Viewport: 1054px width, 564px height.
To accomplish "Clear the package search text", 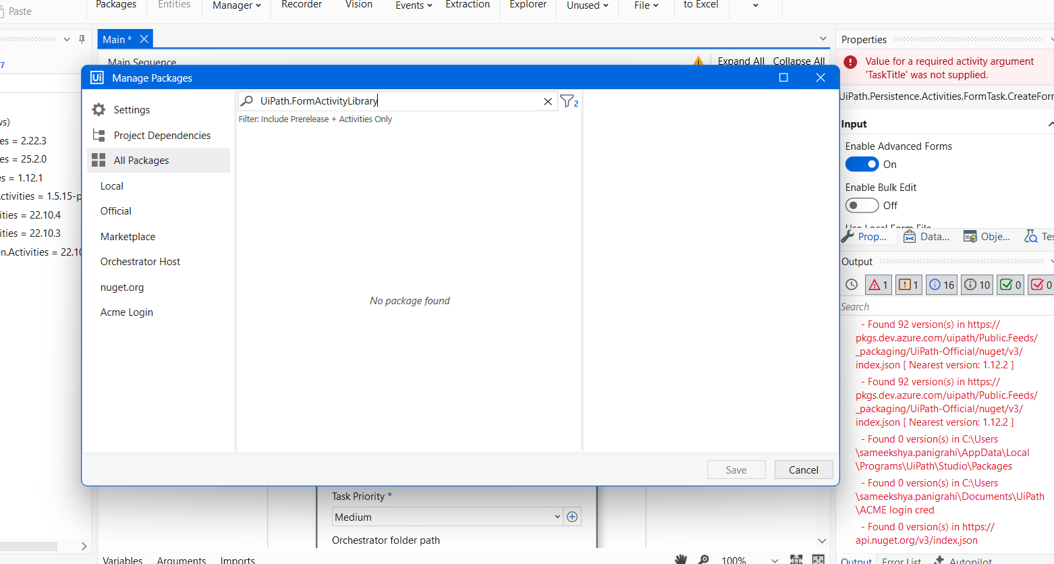I will 548,101.
